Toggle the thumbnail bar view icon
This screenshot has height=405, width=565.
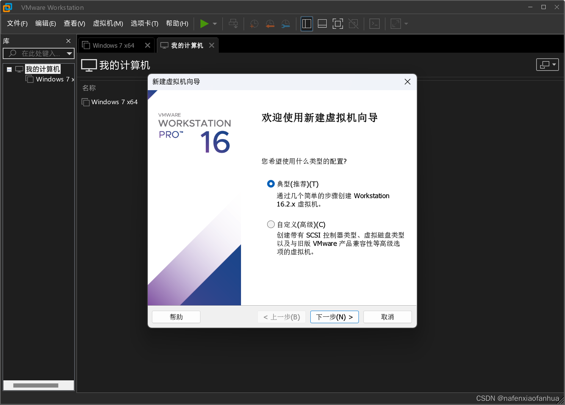coord(322,24)
